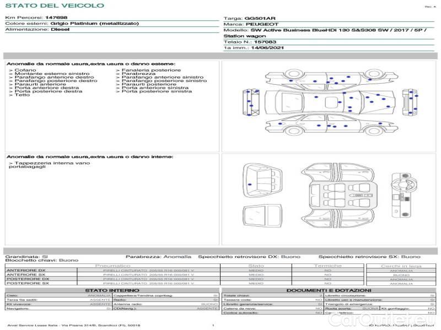The width and height of the screenshot is (441, 330).
Task: Click the 'STATO DEL VEICOLO' title
Action: 55,5
